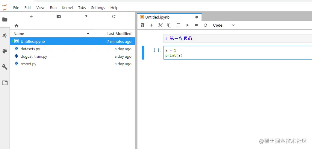Insert a cell below with plus
Image resolution: width=312 pixels, height=149 pixels.
[152, 25]
